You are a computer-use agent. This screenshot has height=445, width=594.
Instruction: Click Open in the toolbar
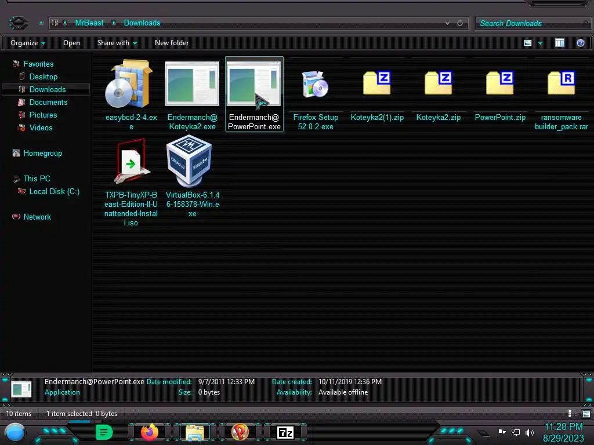(x=71, y=43)
